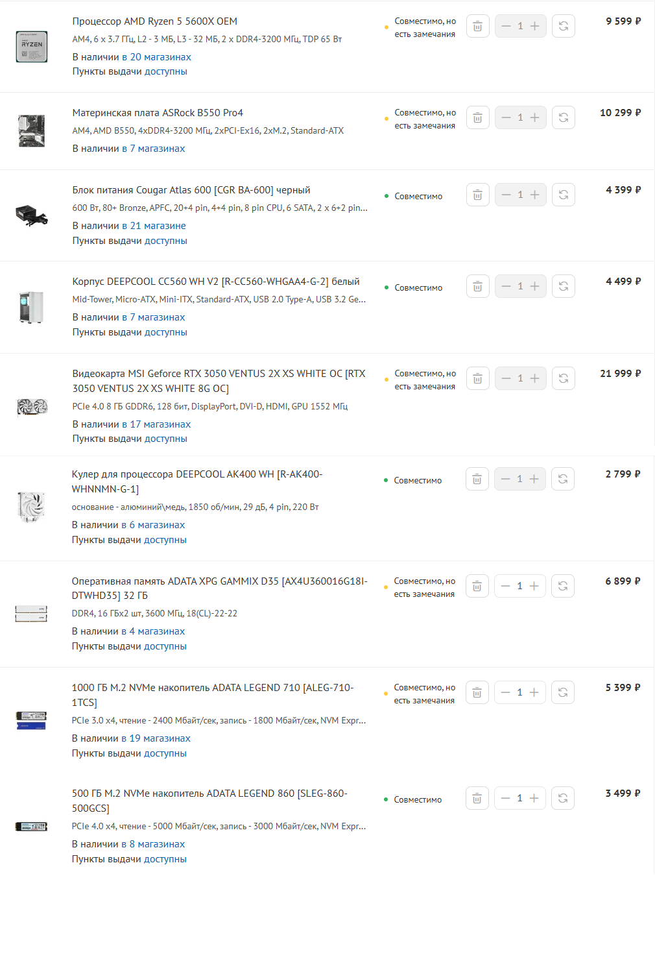Delete the ADATA LEGEND 860 SSD
Viewport: 655px width, 959px height.
tap(477, 798)
